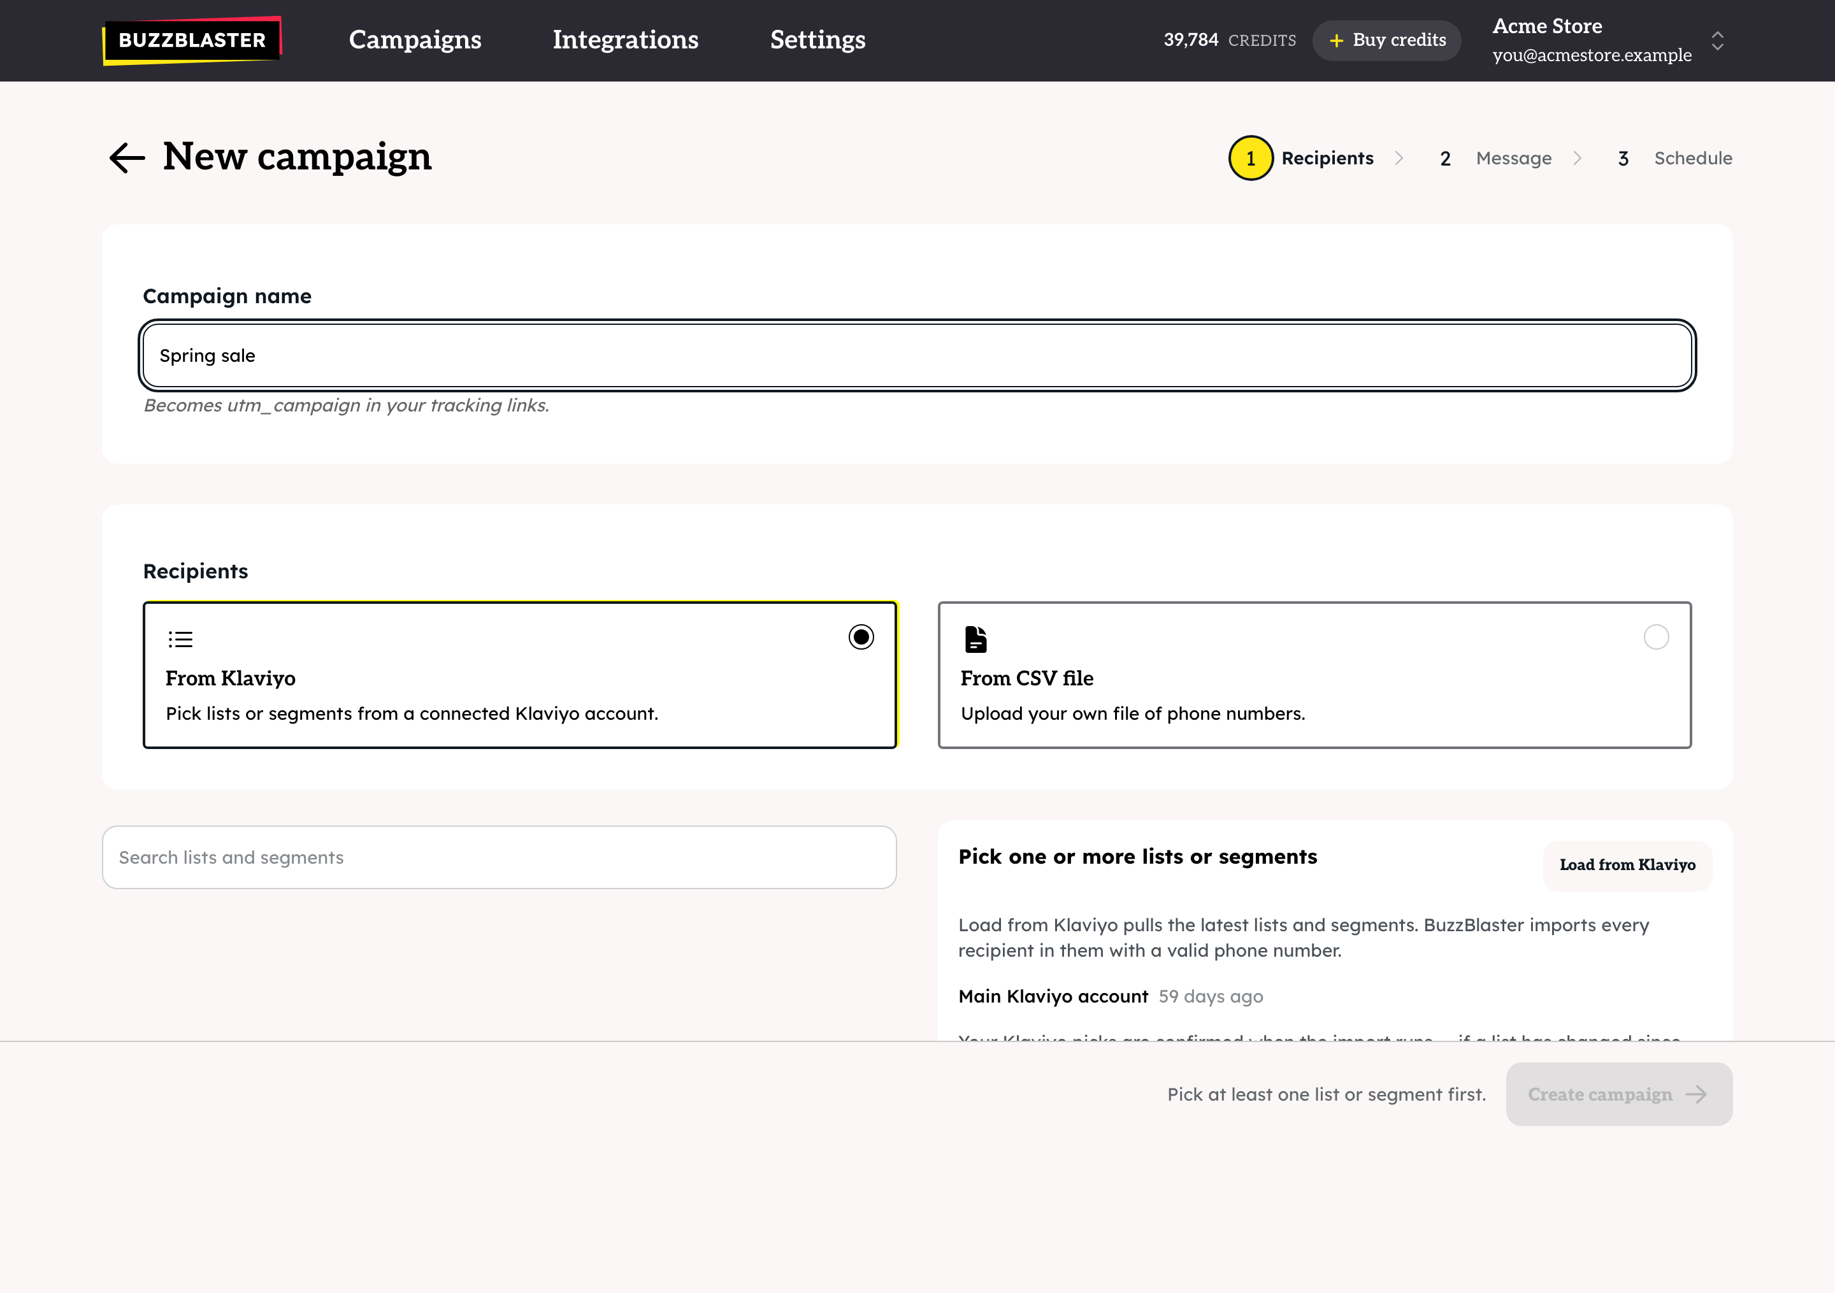
Task: Click the list icon in From Klaviyo card
Action: (180, 639)
